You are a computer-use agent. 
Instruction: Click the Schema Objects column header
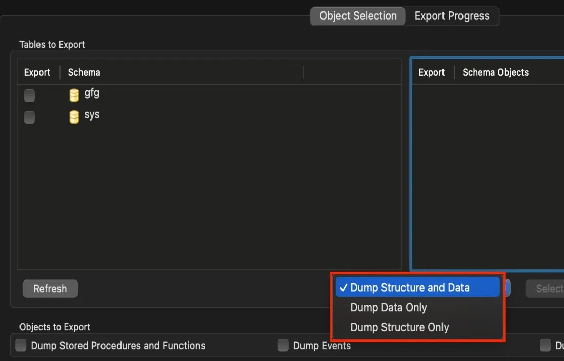tap(495, 72)
